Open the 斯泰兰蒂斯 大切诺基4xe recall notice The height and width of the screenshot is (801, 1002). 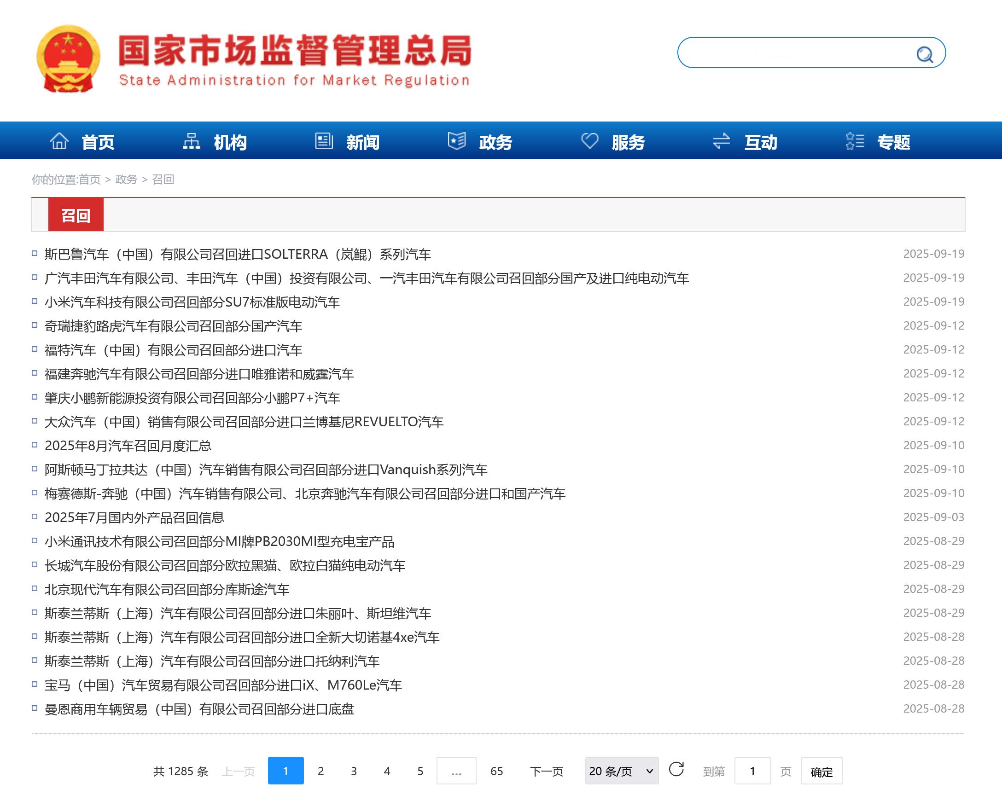[242, 637]
